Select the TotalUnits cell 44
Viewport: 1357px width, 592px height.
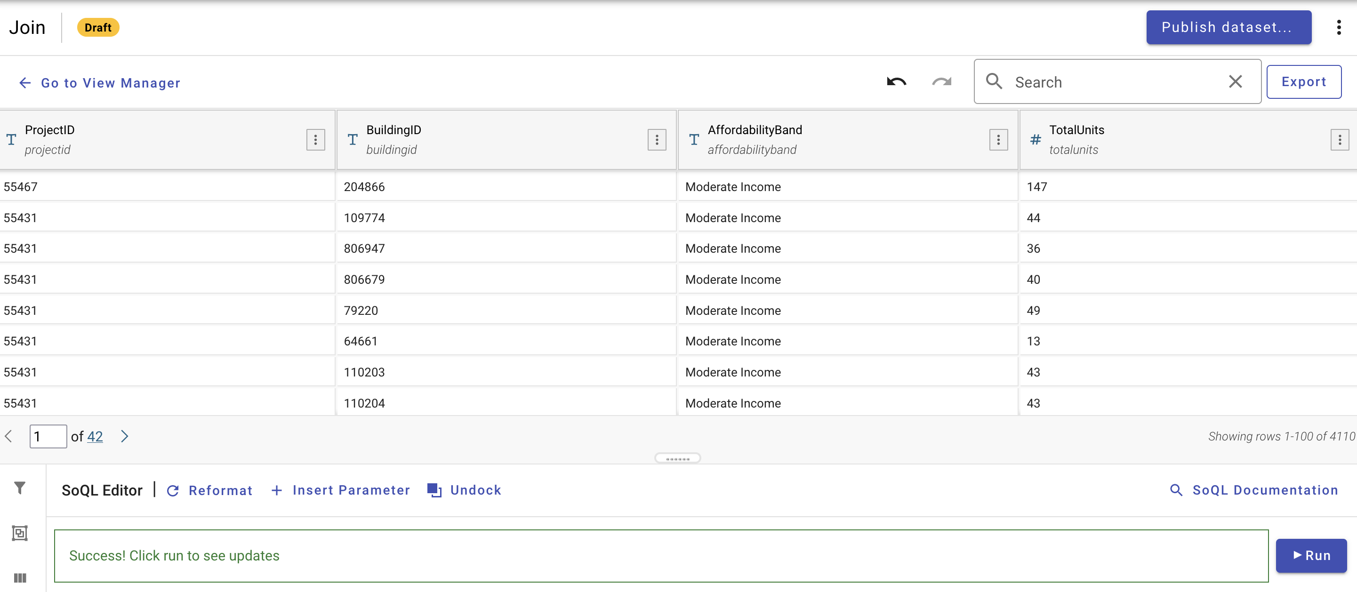click(1188, 217)
